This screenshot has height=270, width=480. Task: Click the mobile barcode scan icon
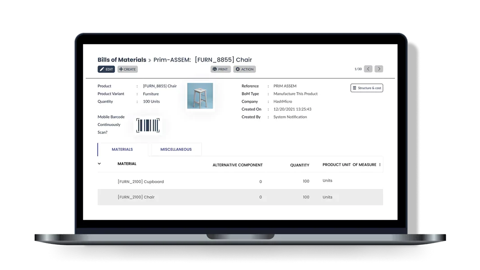coord(148,126)
